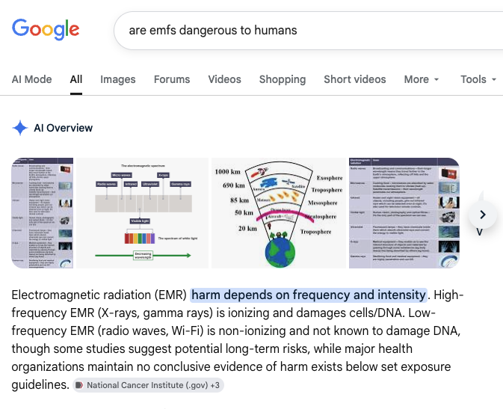Open the Shopping tab

[283, 79]
